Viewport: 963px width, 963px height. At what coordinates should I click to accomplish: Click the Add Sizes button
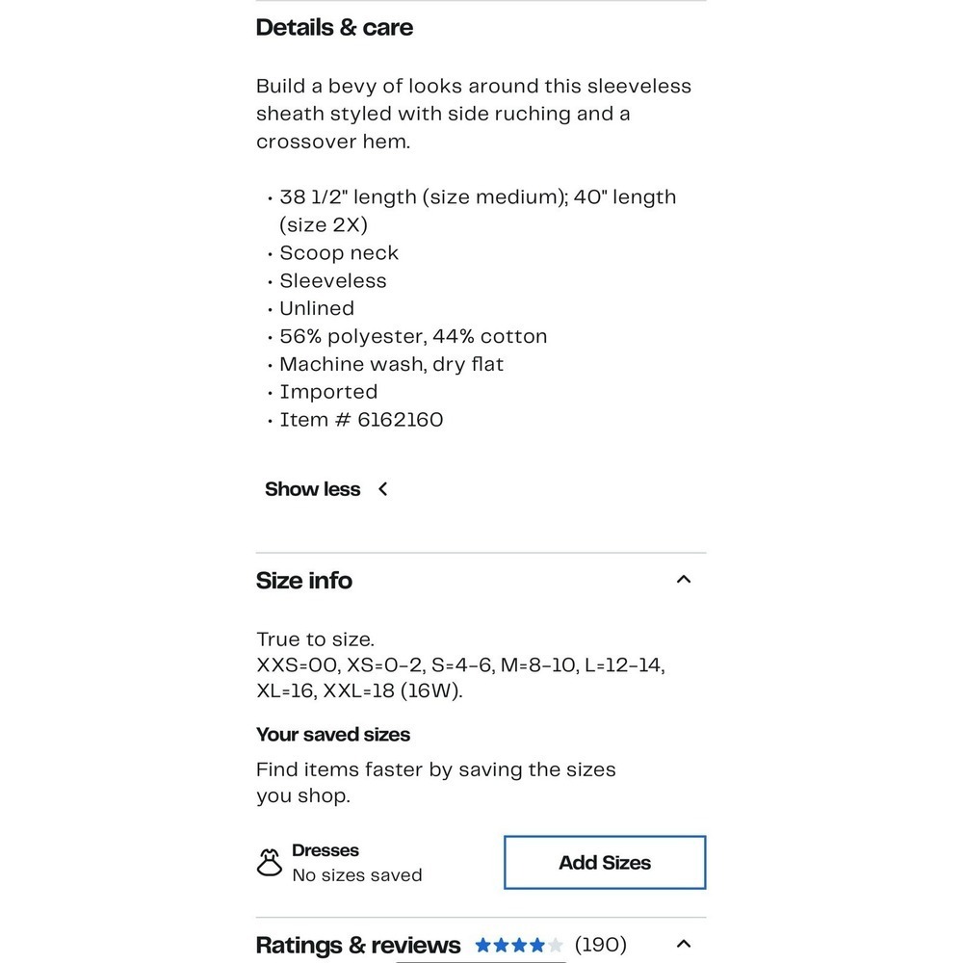pos(605,862)
